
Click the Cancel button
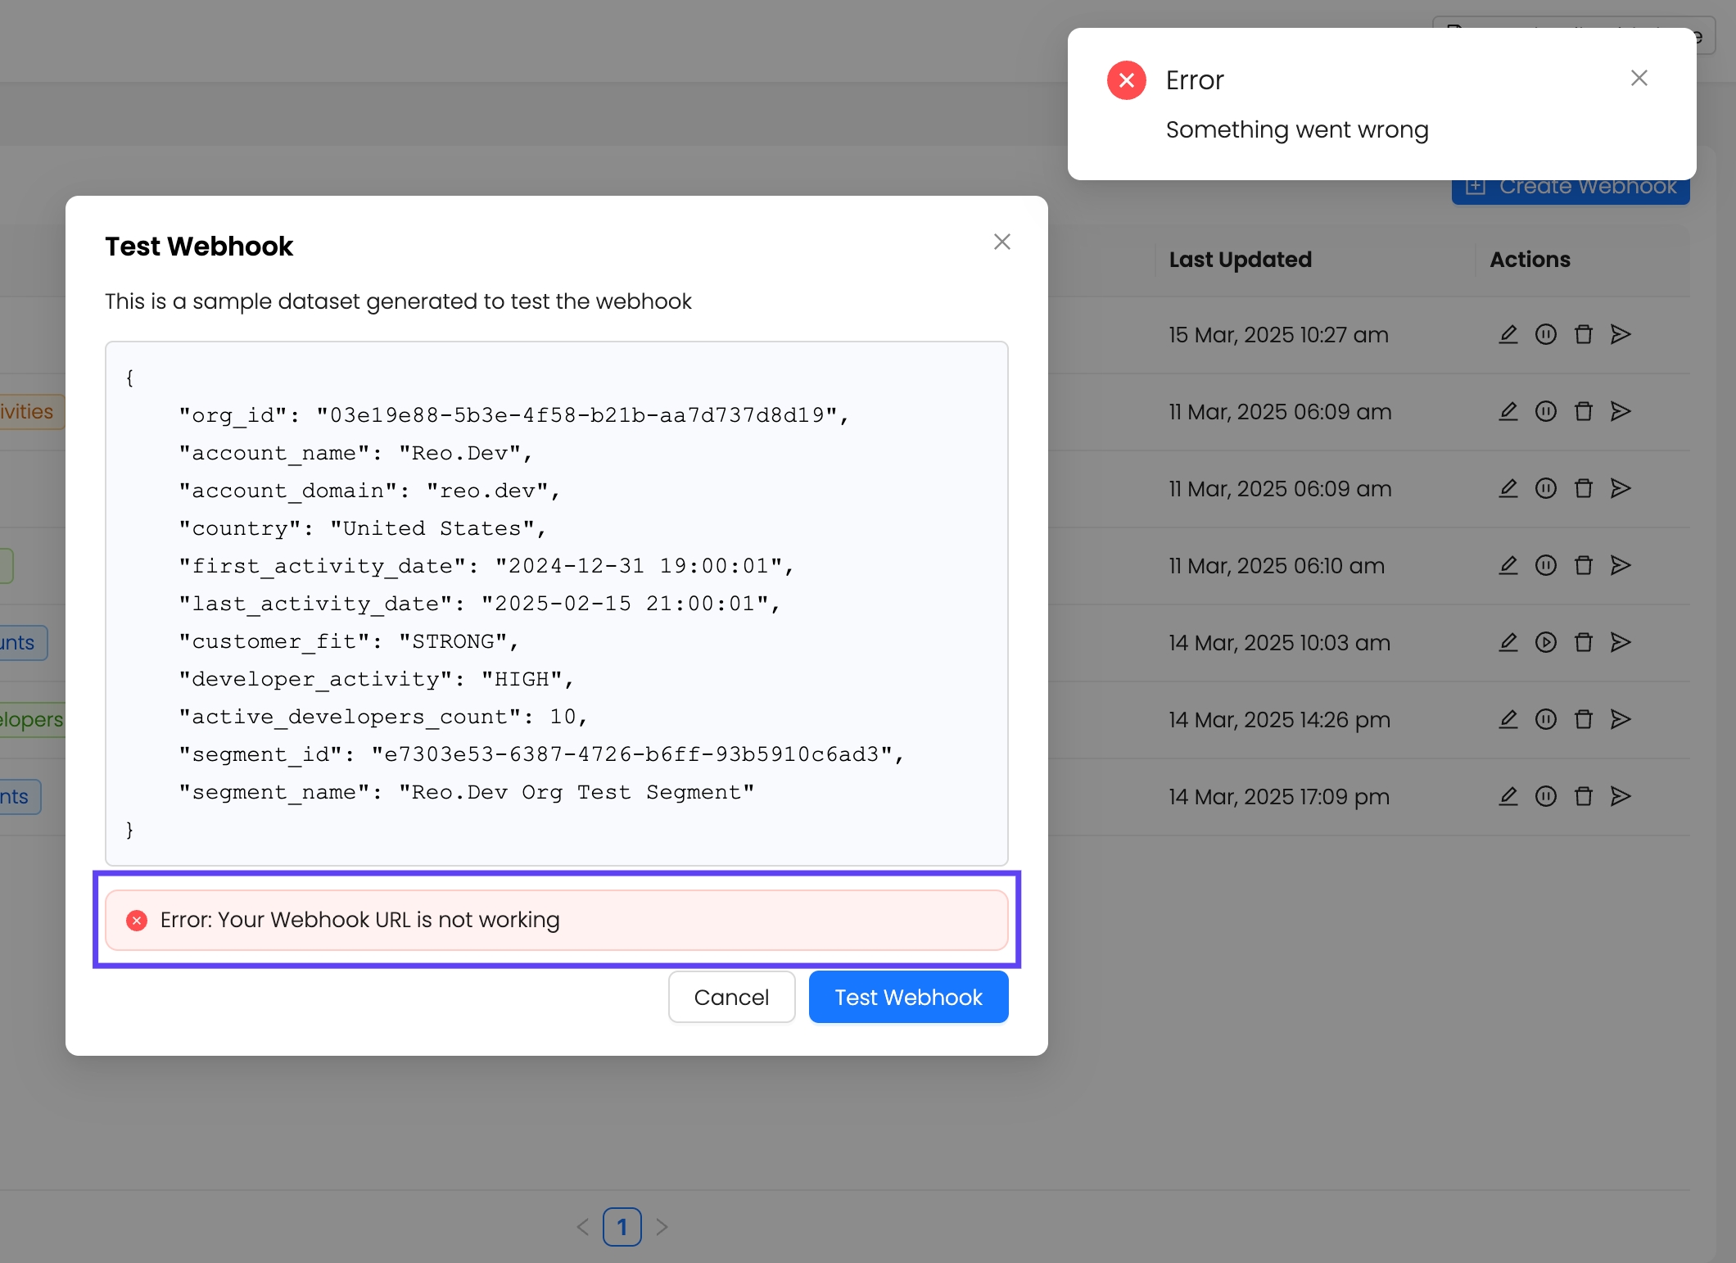coord(731,997)
